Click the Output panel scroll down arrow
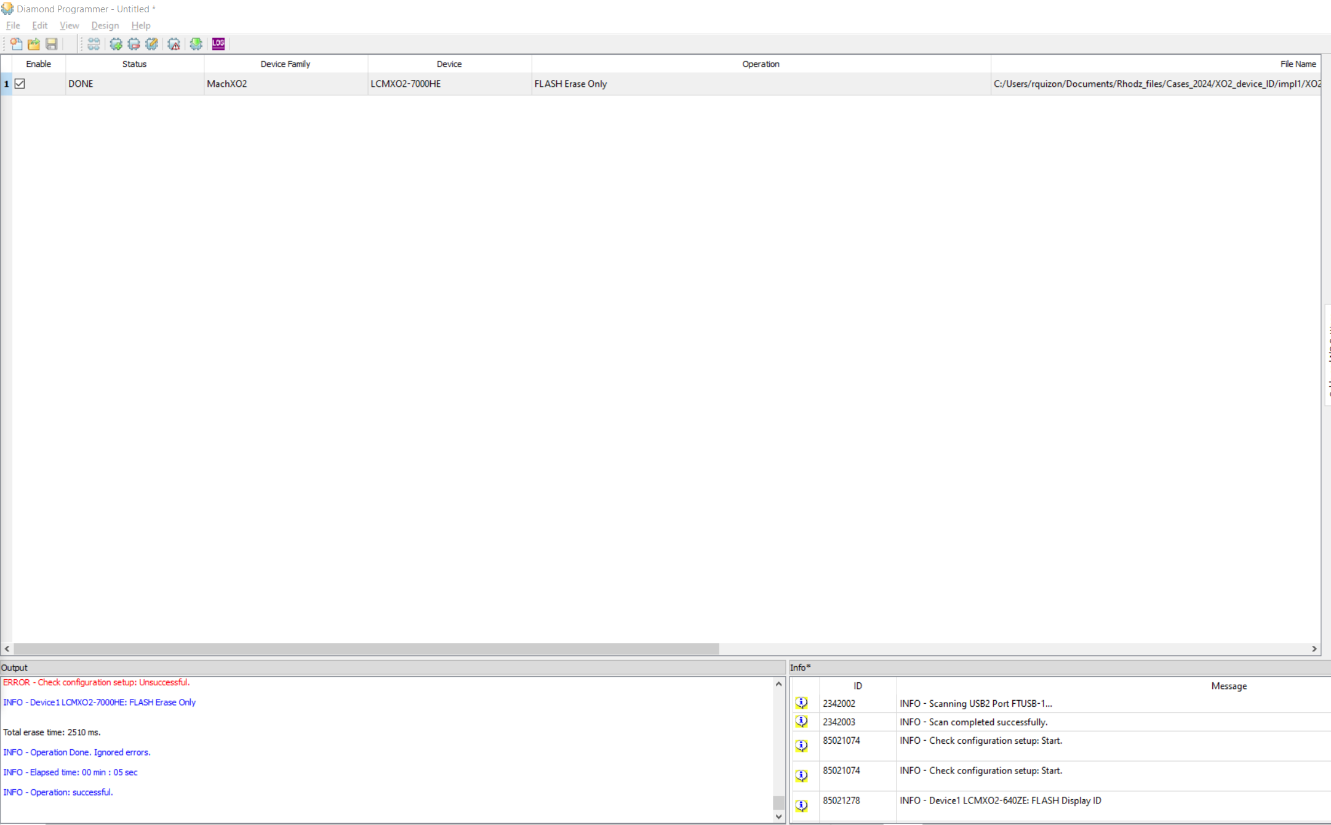 tap(778, 817)
